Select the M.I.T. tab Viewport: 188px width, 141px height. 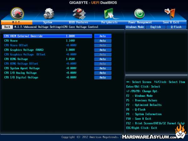[x=17, y=22]
